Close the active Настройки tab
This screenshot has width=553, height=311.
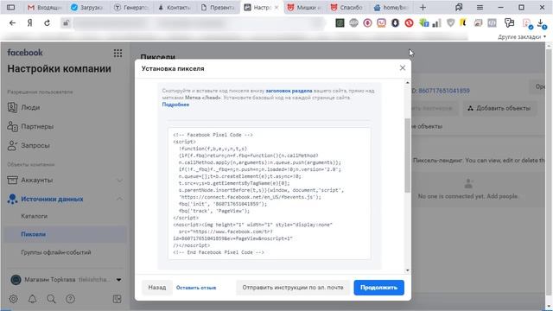click(x=276, y=8)
